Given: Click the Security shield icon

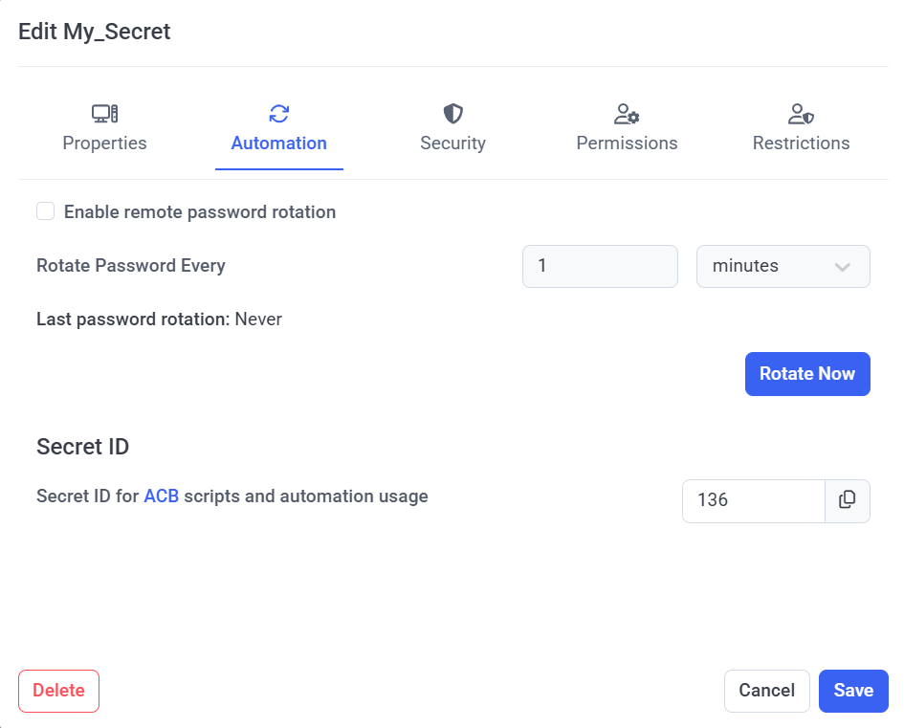Looking at the screenshot, I should (x=452, y=115).
